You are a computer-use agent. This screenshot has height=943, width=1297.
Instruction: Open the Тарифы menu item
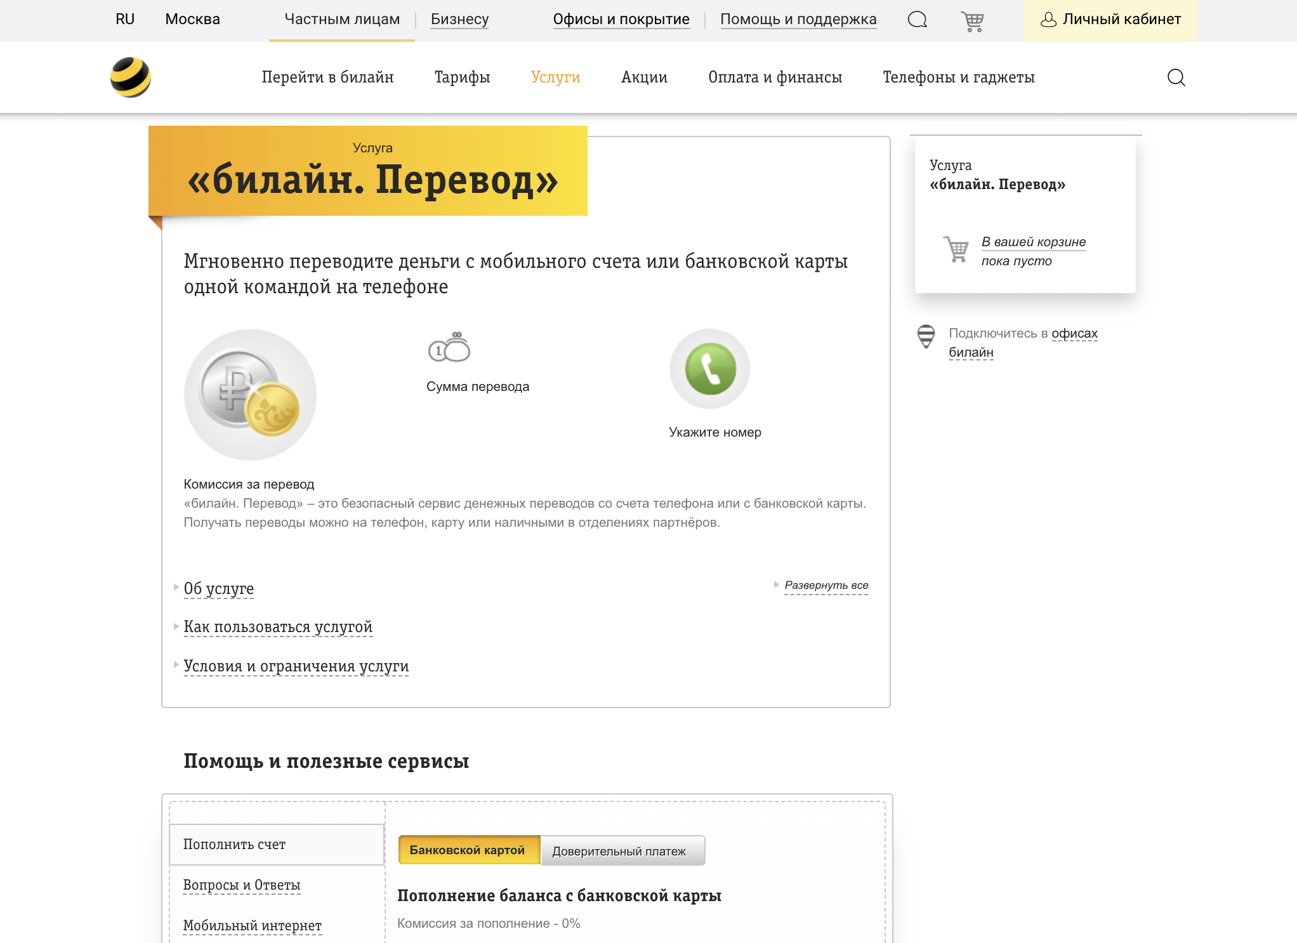coord(461,77)
